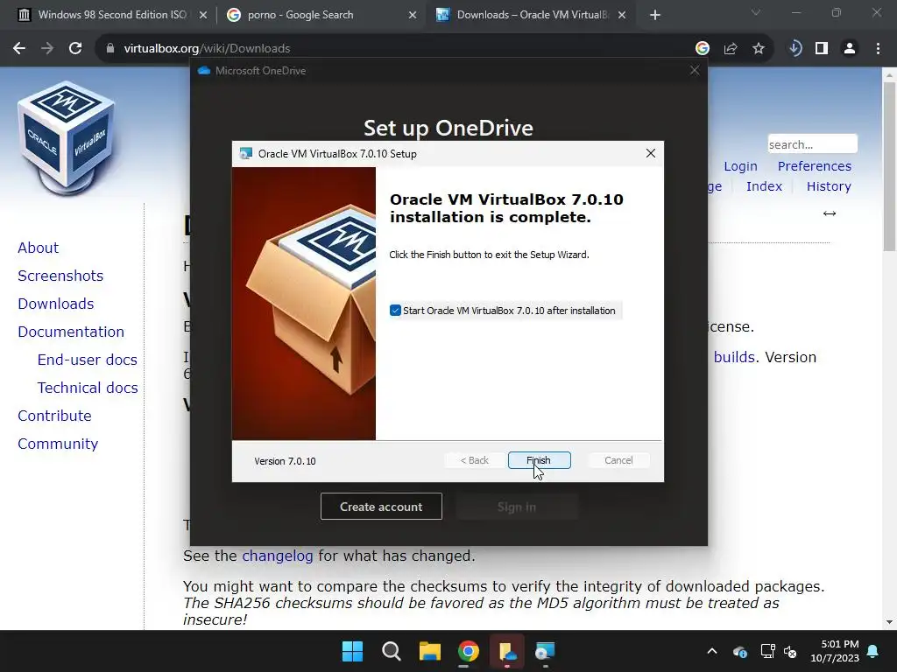Viewport: 897px width, 672px height.
Task: Share this page using the share icon
Action: click(x=731, y=49)
